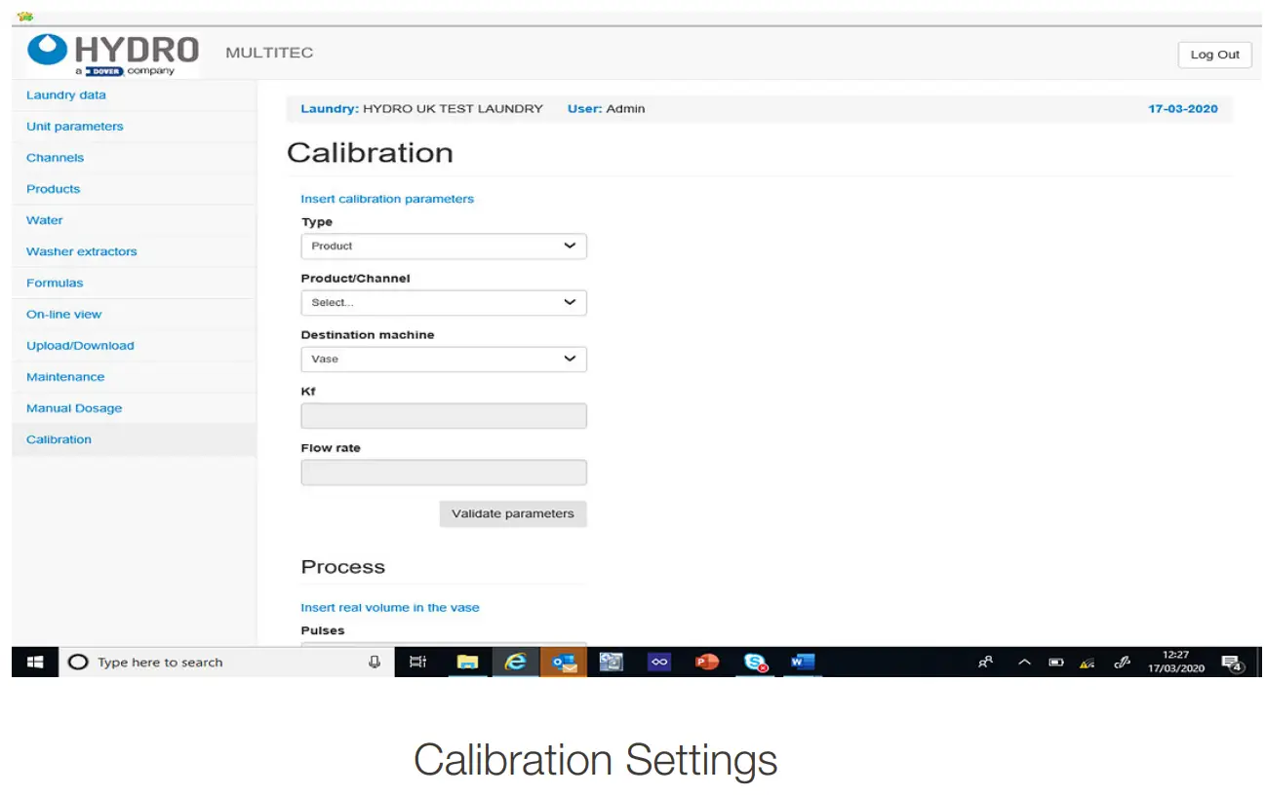This screenshot has height=797, width=1265.
Task: Expand the Product/Channel dropdown
Action: (444, 302)
